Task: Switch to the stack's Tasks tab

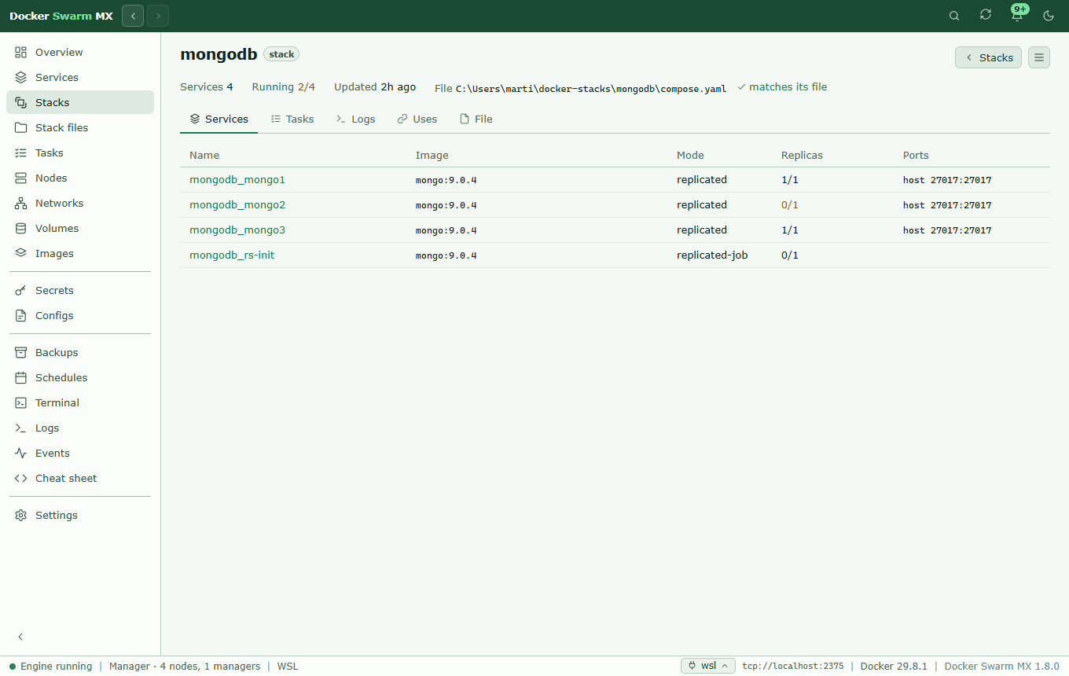Action: [292, 119]
